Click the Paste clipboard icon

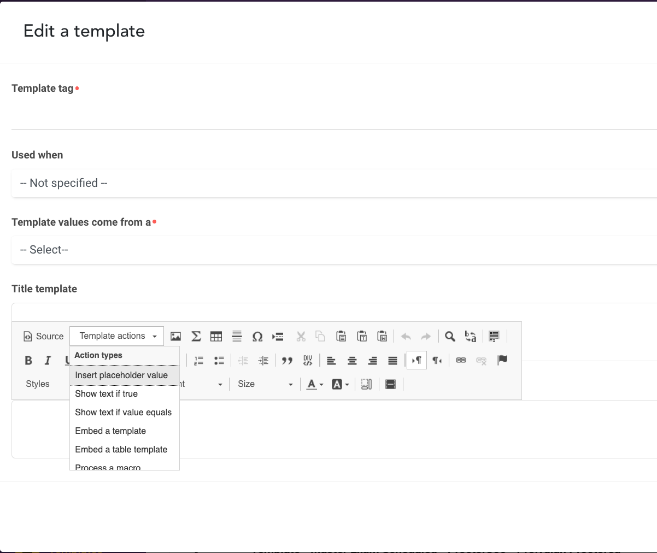[x=341, y=336]
